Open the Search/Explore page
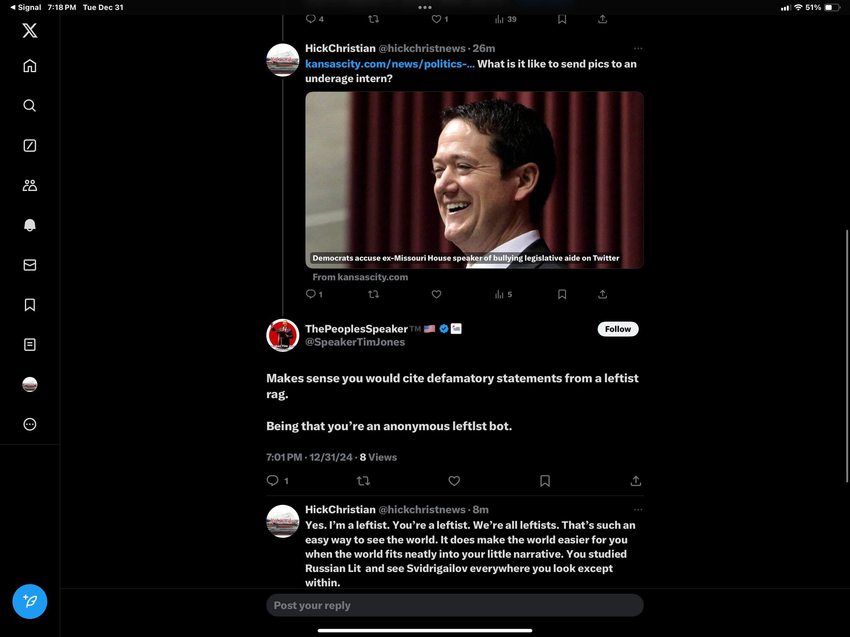Screen dimensions: 850x637 [x=30, y=106]
